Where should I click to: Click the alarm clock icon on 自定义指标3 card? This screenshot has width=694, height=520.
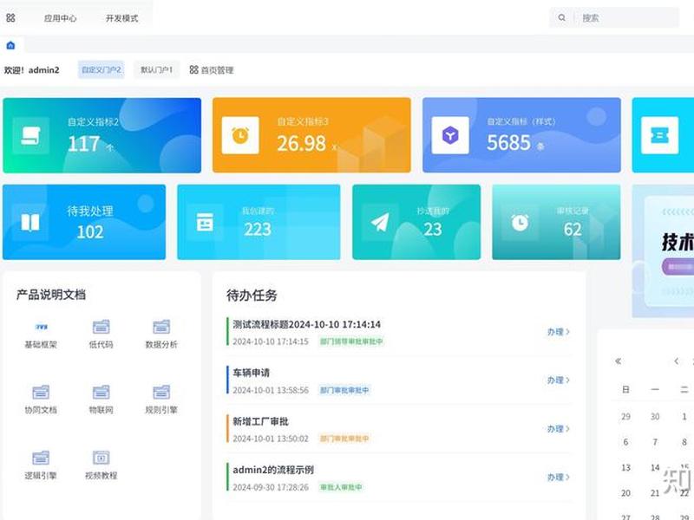point(240,135)
